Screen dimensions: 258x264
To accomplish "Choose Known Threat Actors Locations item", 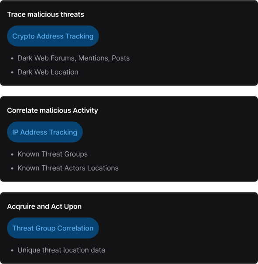I will (68, 168).
